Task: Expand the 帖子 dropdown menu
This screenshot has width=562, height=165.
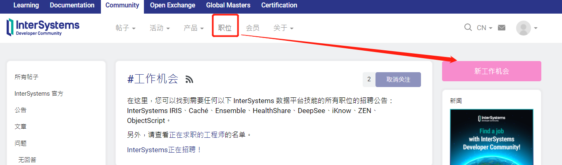Action: [x=126, y=28]
